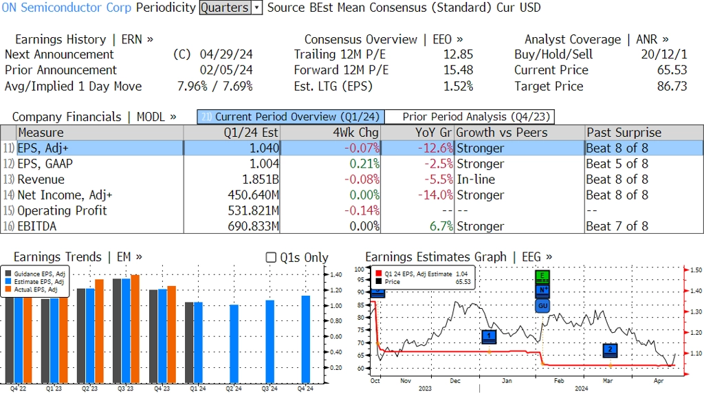Open Company Financials MODL link
The height and width of the screenshot is (394, 704).
tap(94, 117)
